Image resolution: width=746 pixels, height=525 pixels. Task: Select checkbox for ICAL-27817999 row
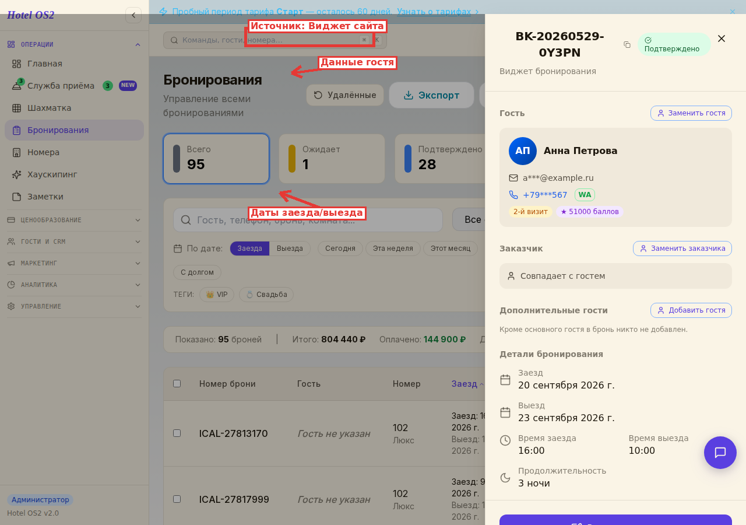177,499
